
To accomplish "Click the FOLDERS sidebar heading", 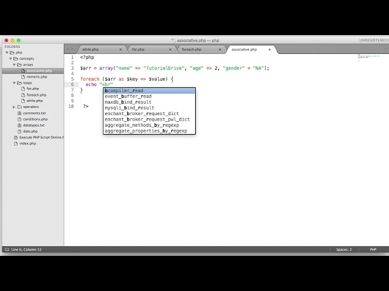I will coord(12,47).
